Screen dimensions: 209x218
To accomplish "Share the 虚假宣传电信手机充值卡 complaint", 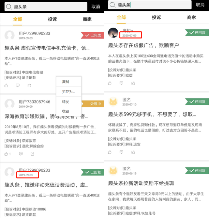I will (x=29, y=86).
